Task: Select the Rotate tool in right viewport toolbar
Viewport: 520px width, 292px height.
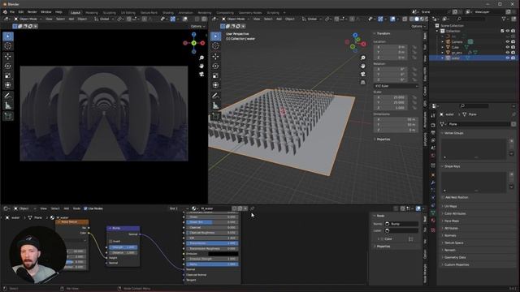Action: 215,67
